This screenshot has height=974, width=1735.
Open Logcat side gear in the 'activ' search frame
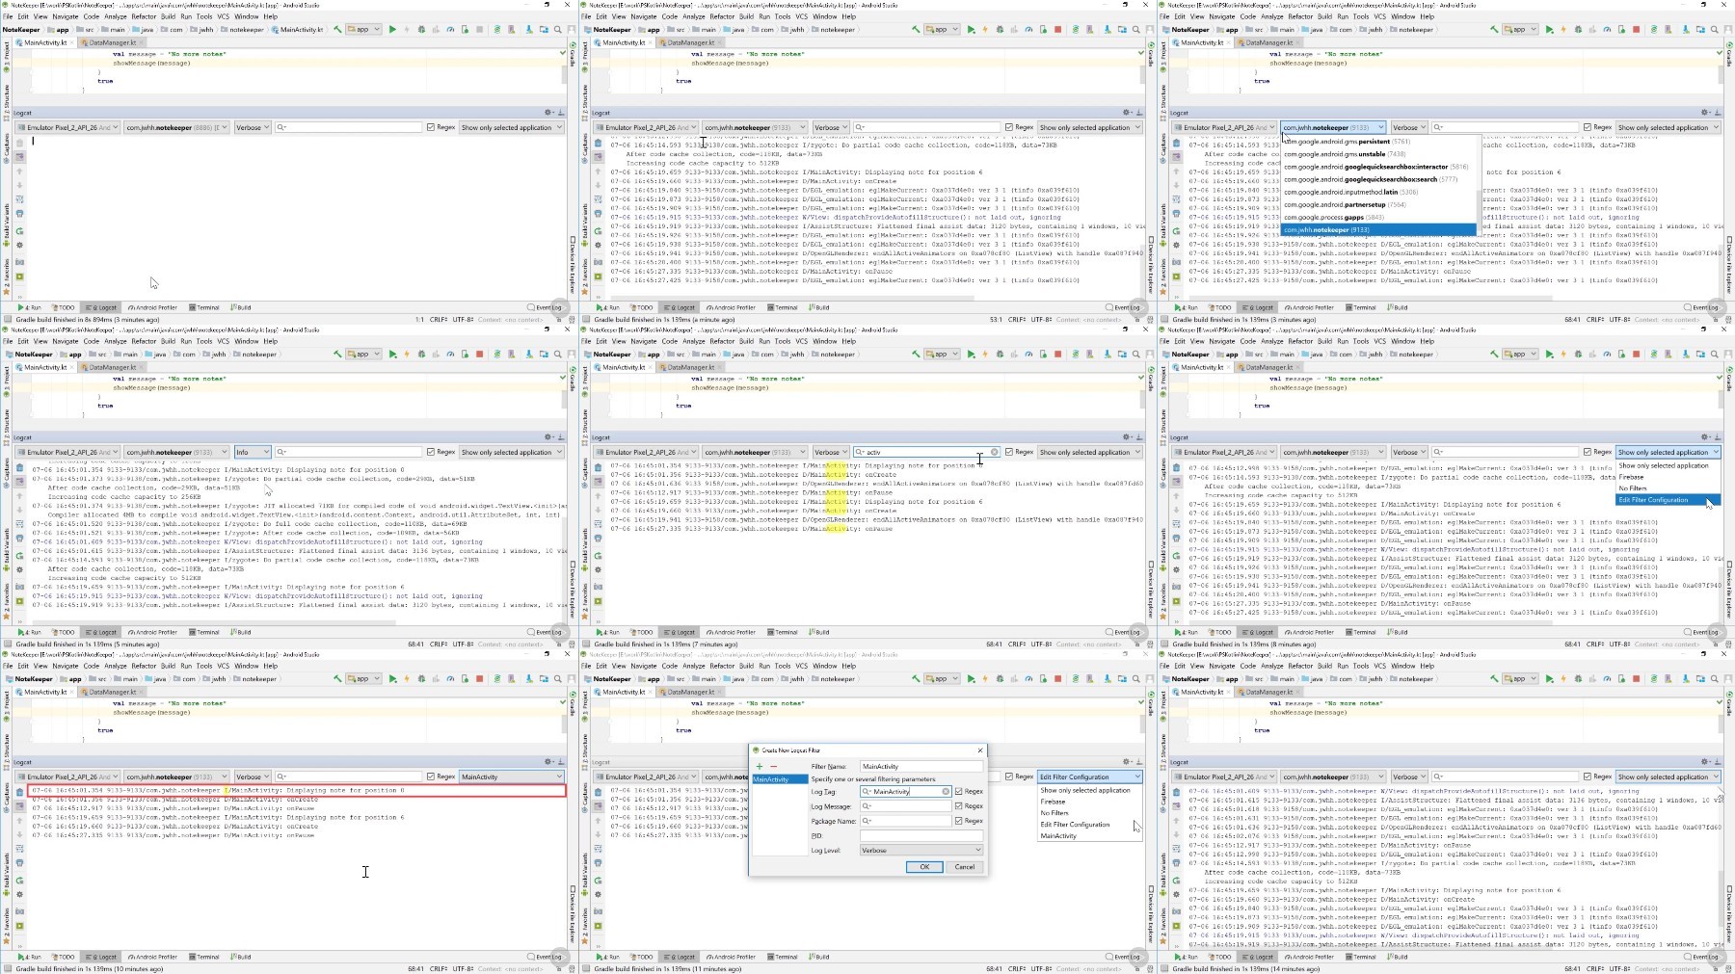598,569
